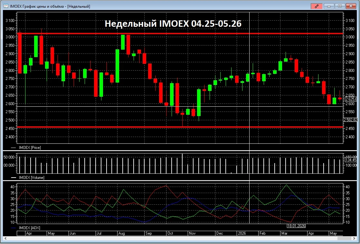Click the Feb label on time axis

coord(262,233)
